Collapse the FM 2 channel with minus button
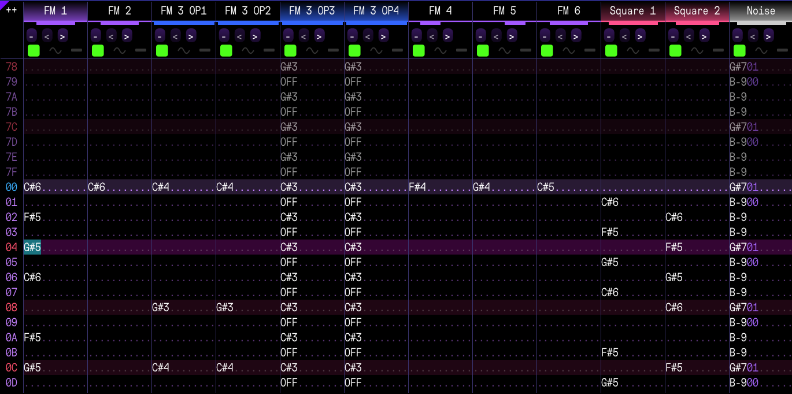792x394 pixels. tap(95, 36)
